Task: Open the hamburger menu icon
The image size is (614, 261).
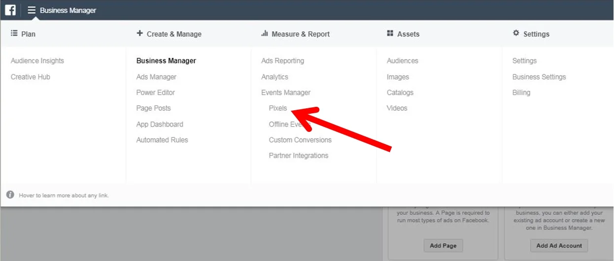Action: [x=32, y=10]
